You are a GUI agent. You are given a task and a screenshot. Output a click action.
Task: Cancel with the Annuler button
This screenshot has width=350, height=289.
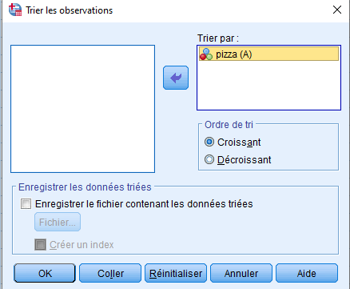point(241,273)
